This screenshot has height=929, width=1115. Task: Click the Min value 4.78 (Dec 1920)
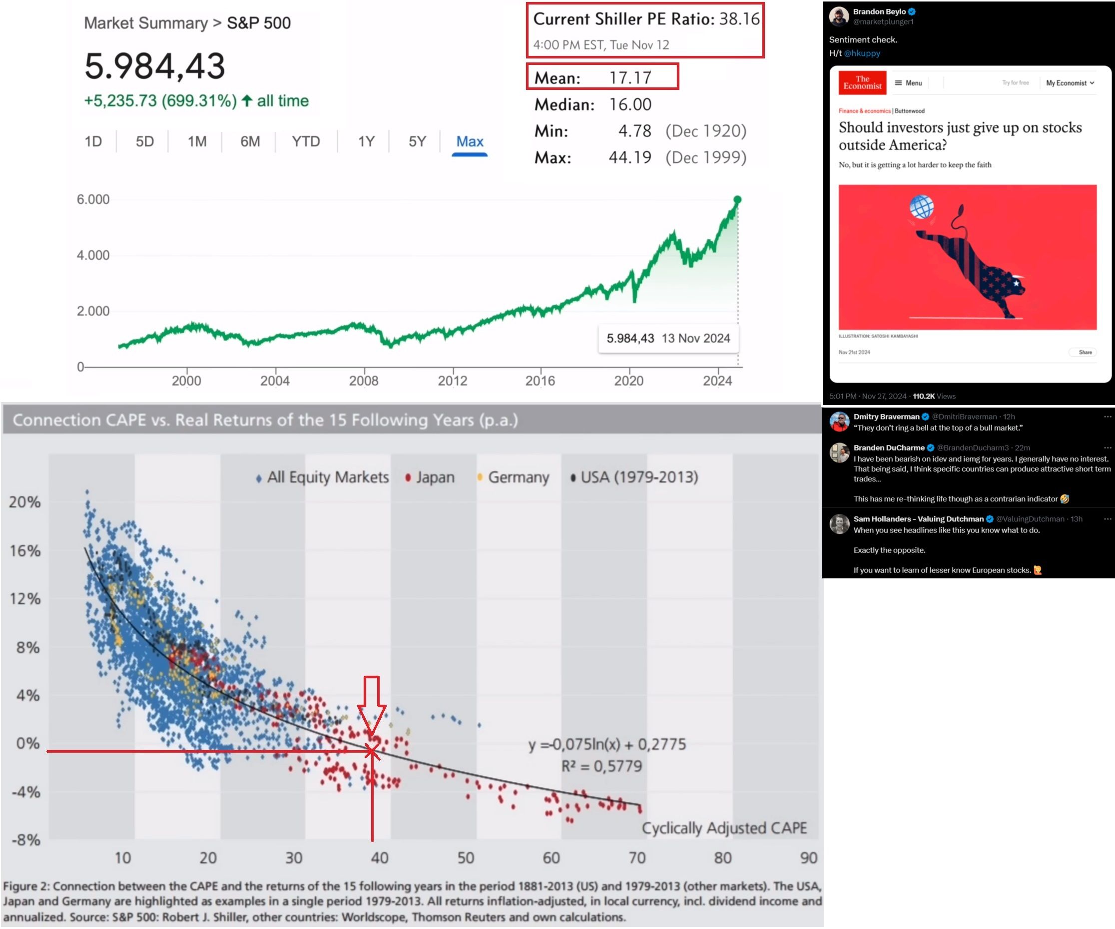pyautogui.click(x=682, y=131)
